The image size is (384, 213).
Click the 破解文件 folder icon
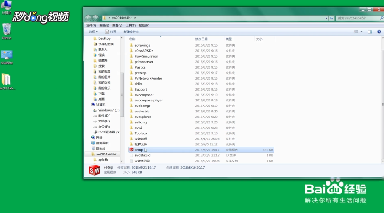click(x=132, y=144)
